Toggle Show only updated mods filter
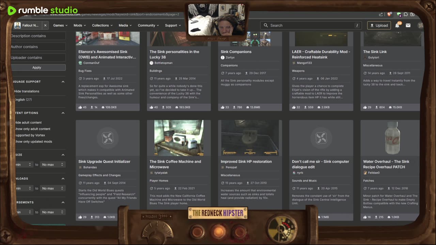This screenshot has width=436, height=245. pos(33,142)
